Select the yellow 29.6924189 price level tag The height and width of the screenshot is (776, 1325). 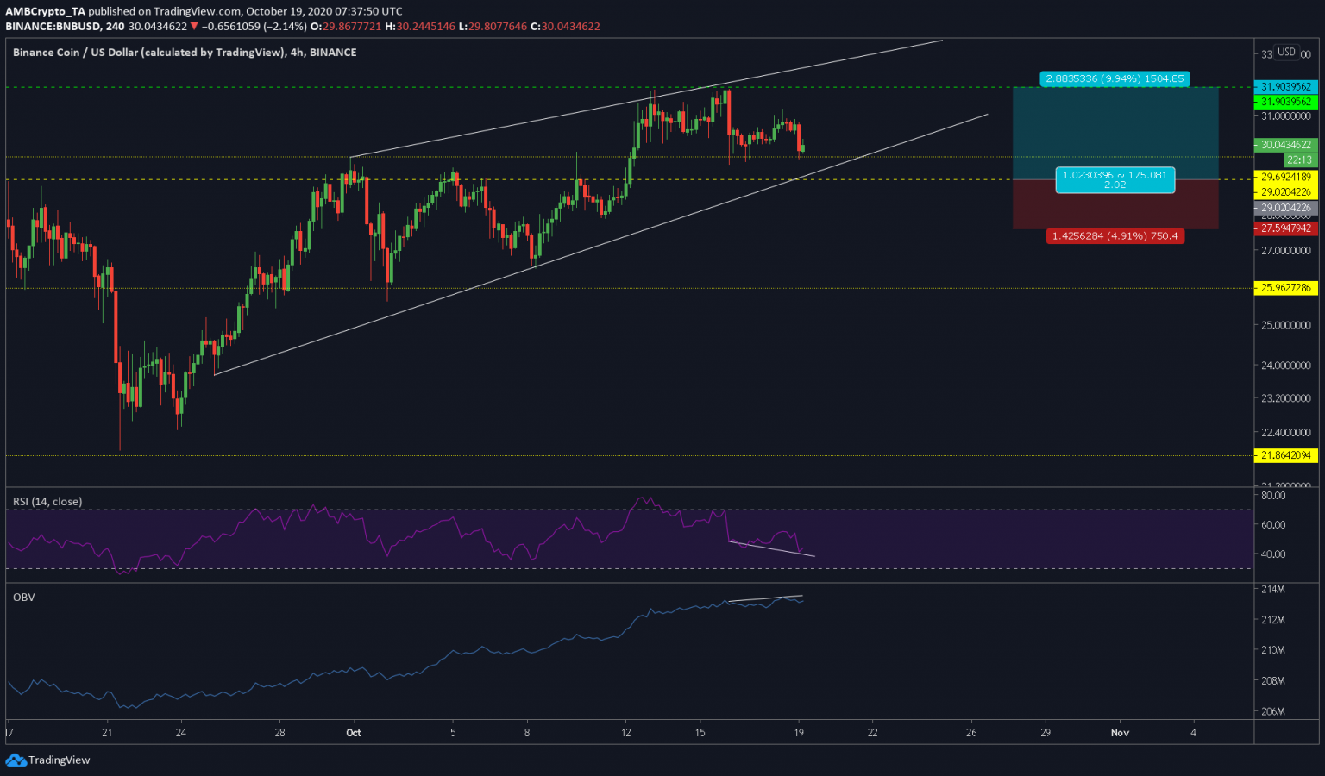point(1285,178)
